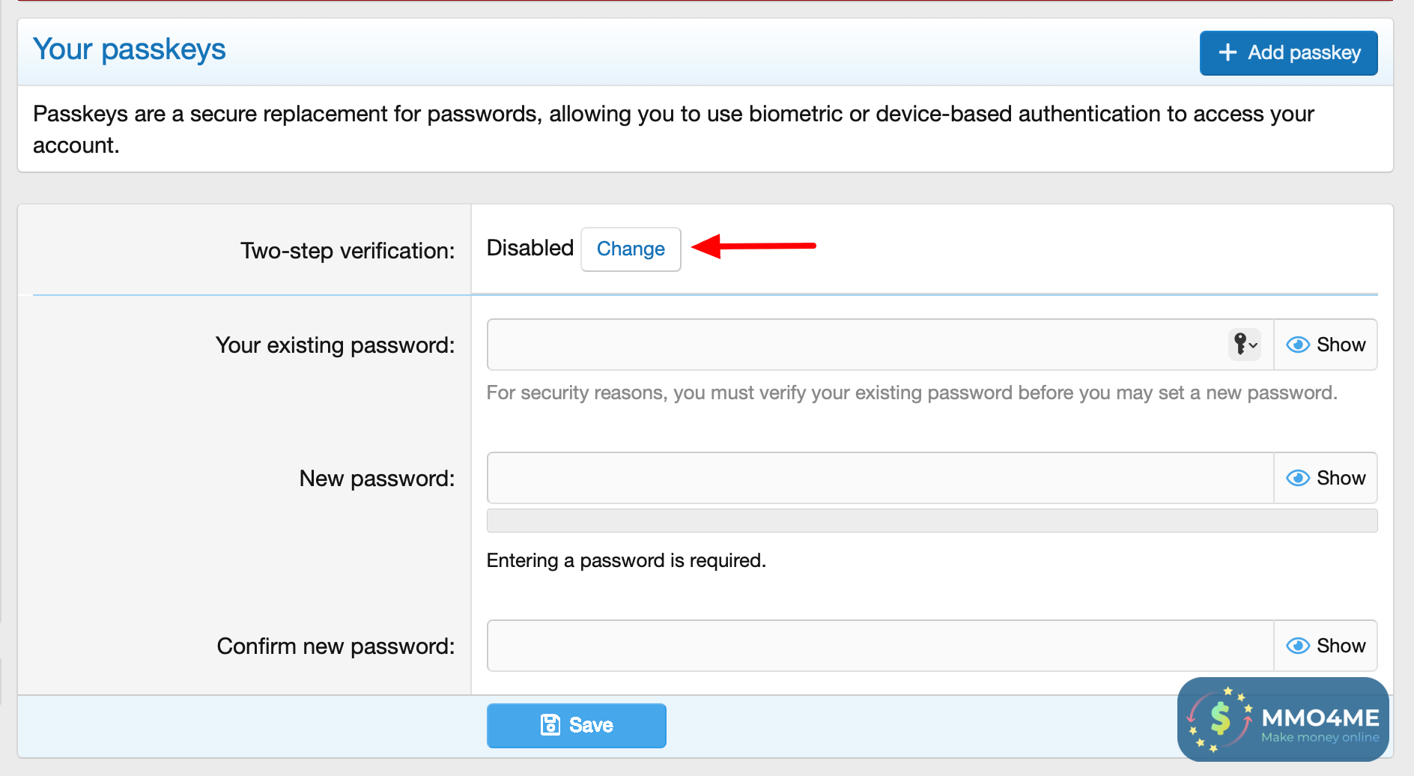Viewport: 1414px width, 776px height.
Task: Select the Confirm new password field
Action: [880, 646]
